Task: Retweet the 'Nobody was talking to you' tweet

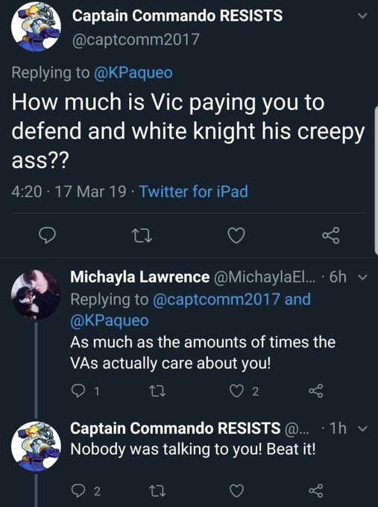Action: coord(159,491)
